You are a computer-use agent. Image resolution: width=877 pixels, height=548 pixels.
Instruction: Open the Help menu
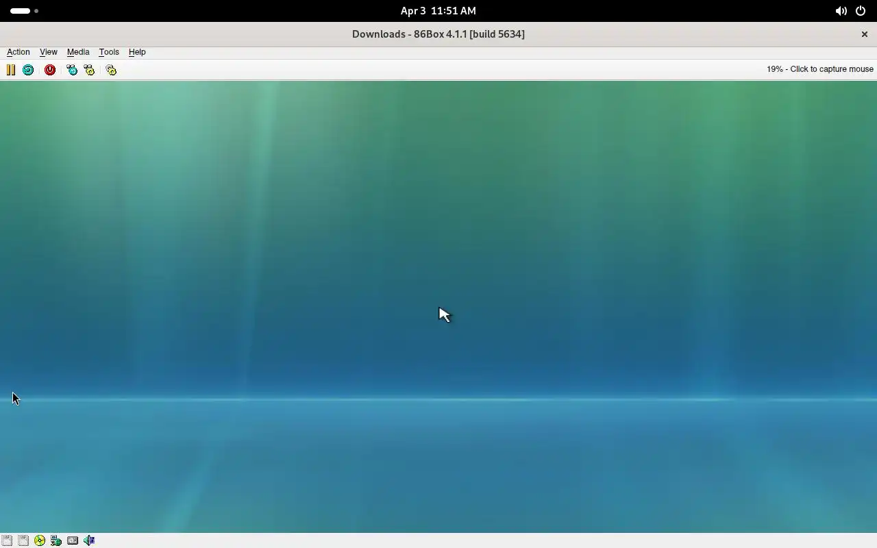tap(137, 52)
